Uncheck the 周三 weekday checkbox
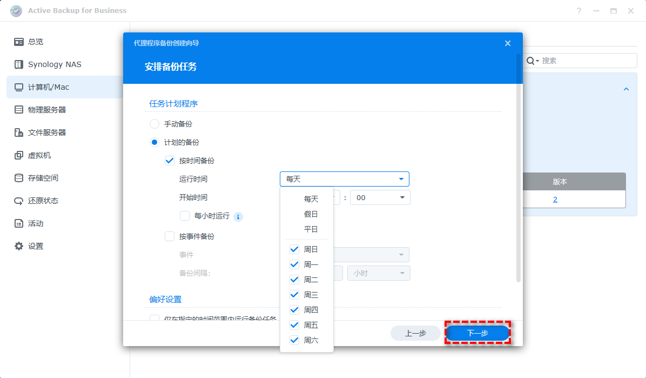 pos(294,295)
